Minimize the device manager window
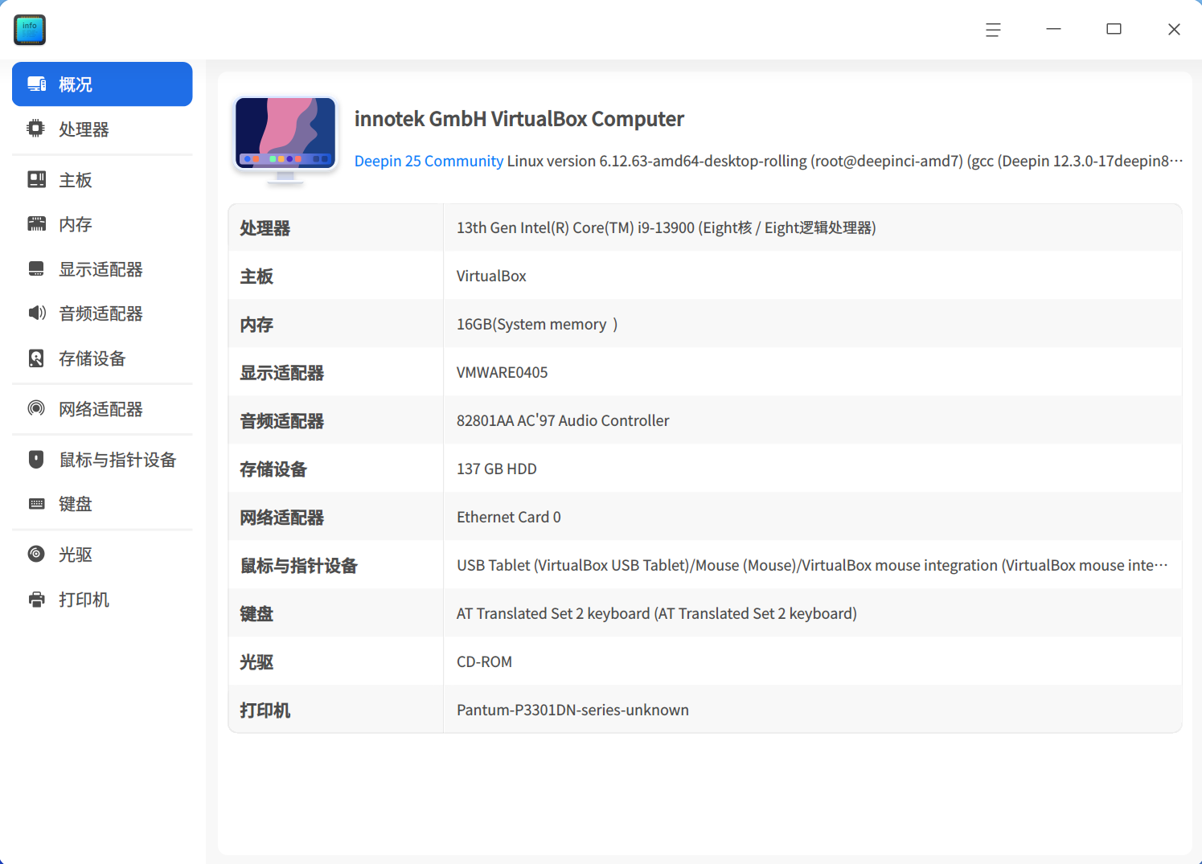1202x864 pixels. [x=1053, y=30]
